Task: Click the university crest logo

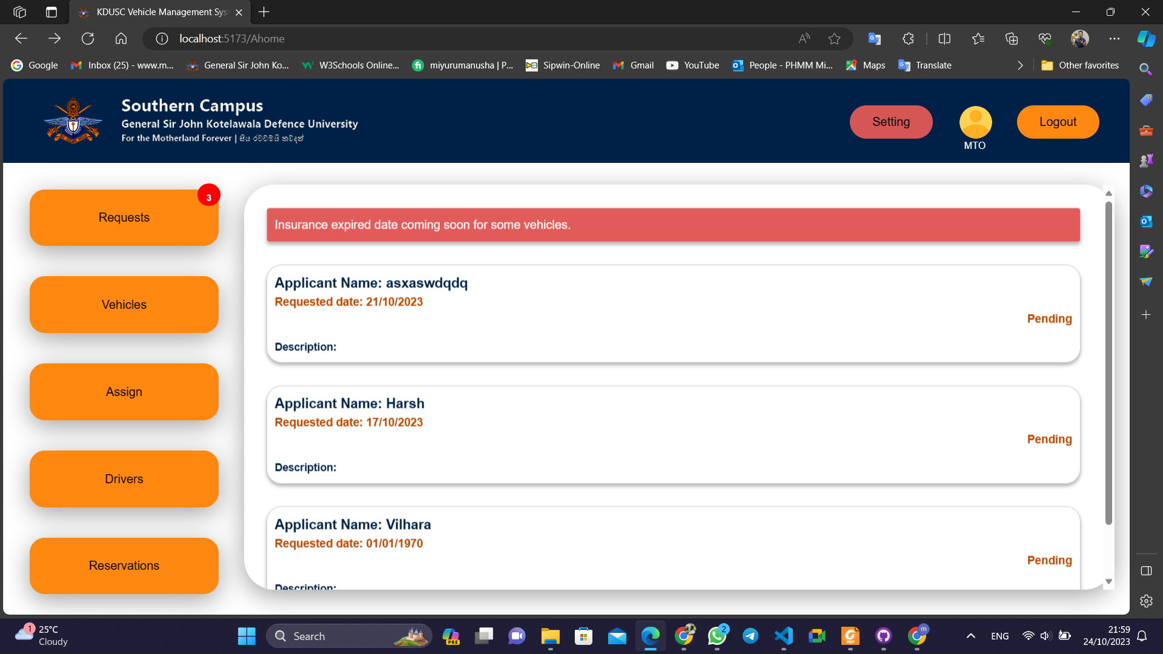Action: (73, 121)
